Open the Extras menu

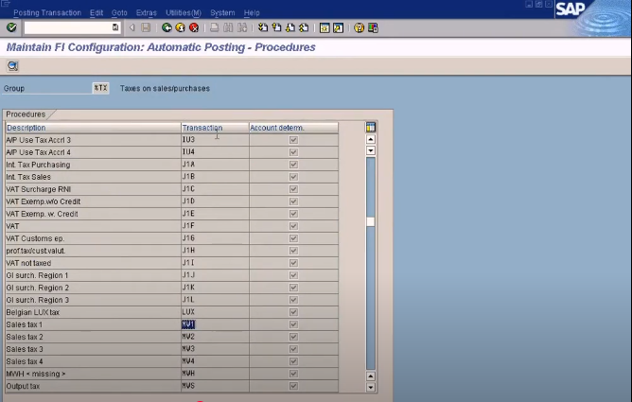click(147, 13)
